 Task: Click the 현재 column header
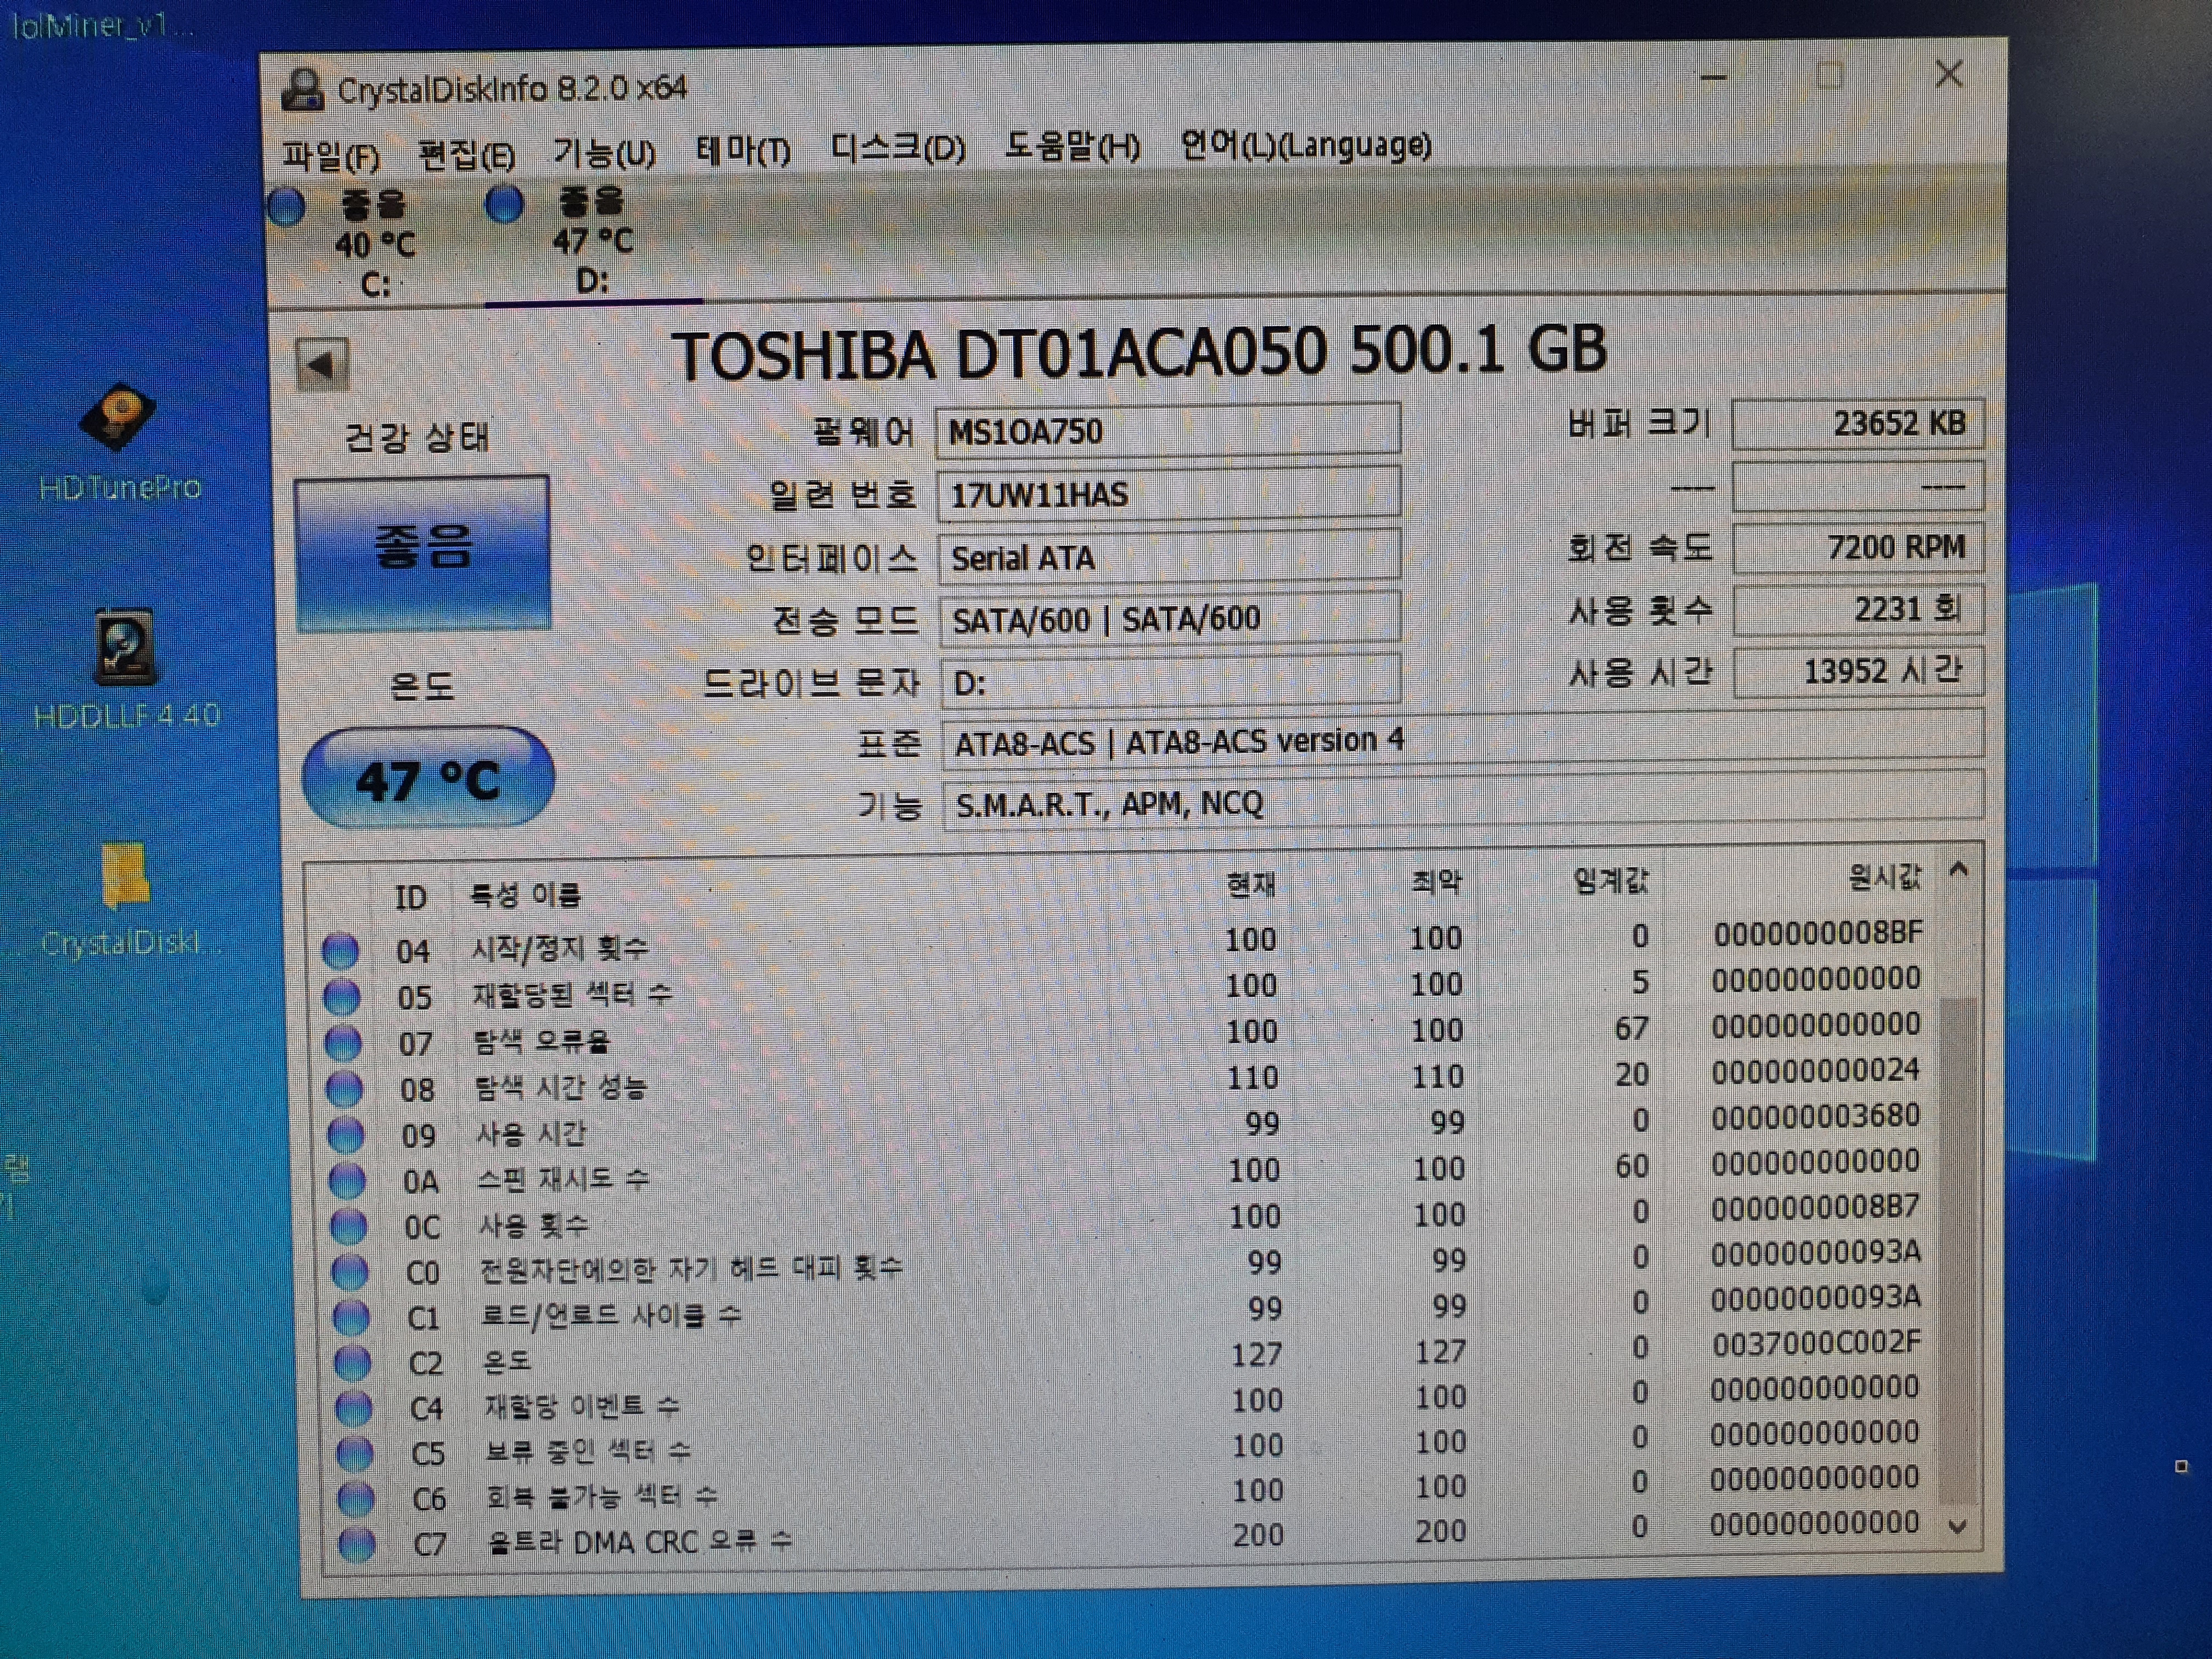point(1251,884)
